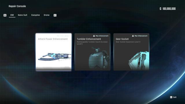Open the Exospine tab
The width and height of the screenshot is (185, 104).
pos(36,15)
